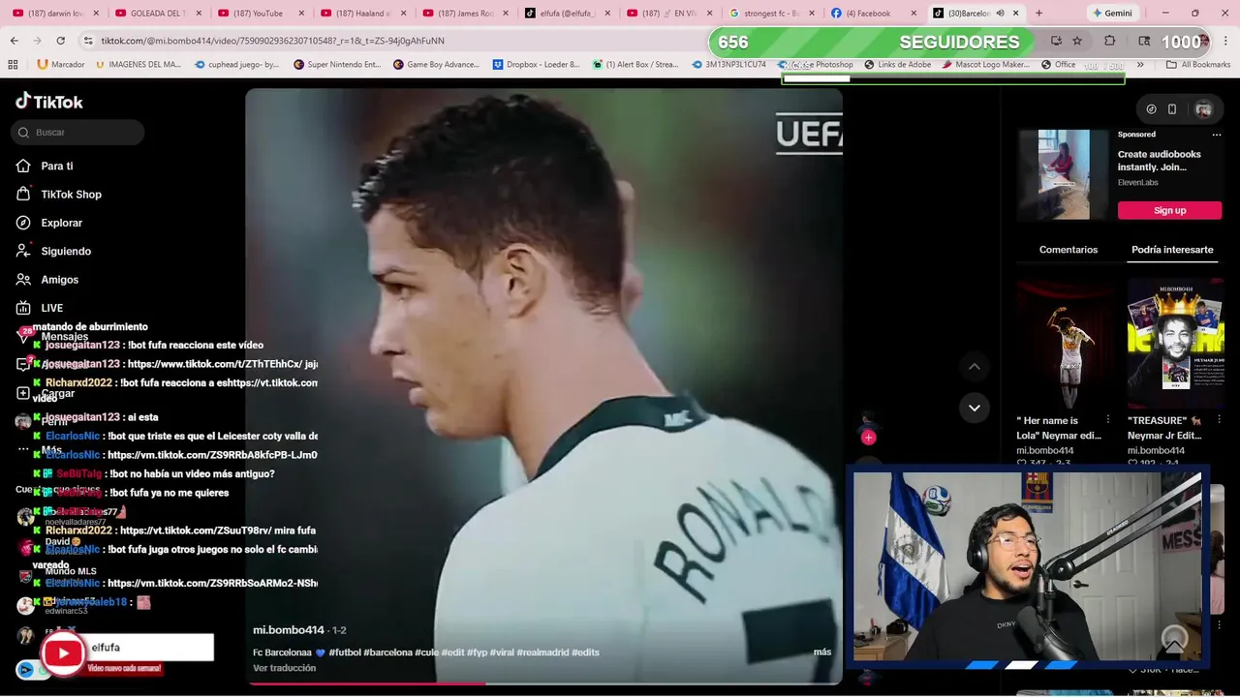Open the Dropbox - Loeder bookmark
Screen dimensions: 1240x697
pos(535,65)
